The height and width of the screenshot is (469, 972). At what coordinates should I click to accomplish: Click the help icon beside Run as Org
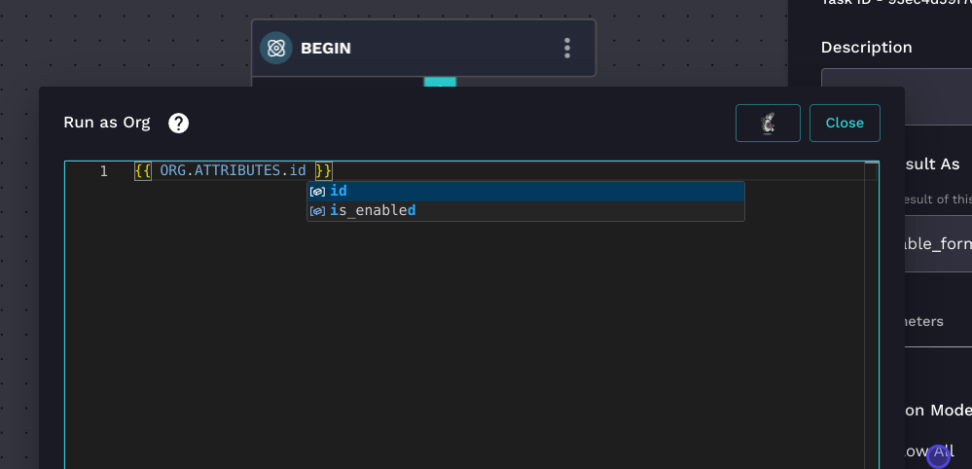[x=179, y=123]
